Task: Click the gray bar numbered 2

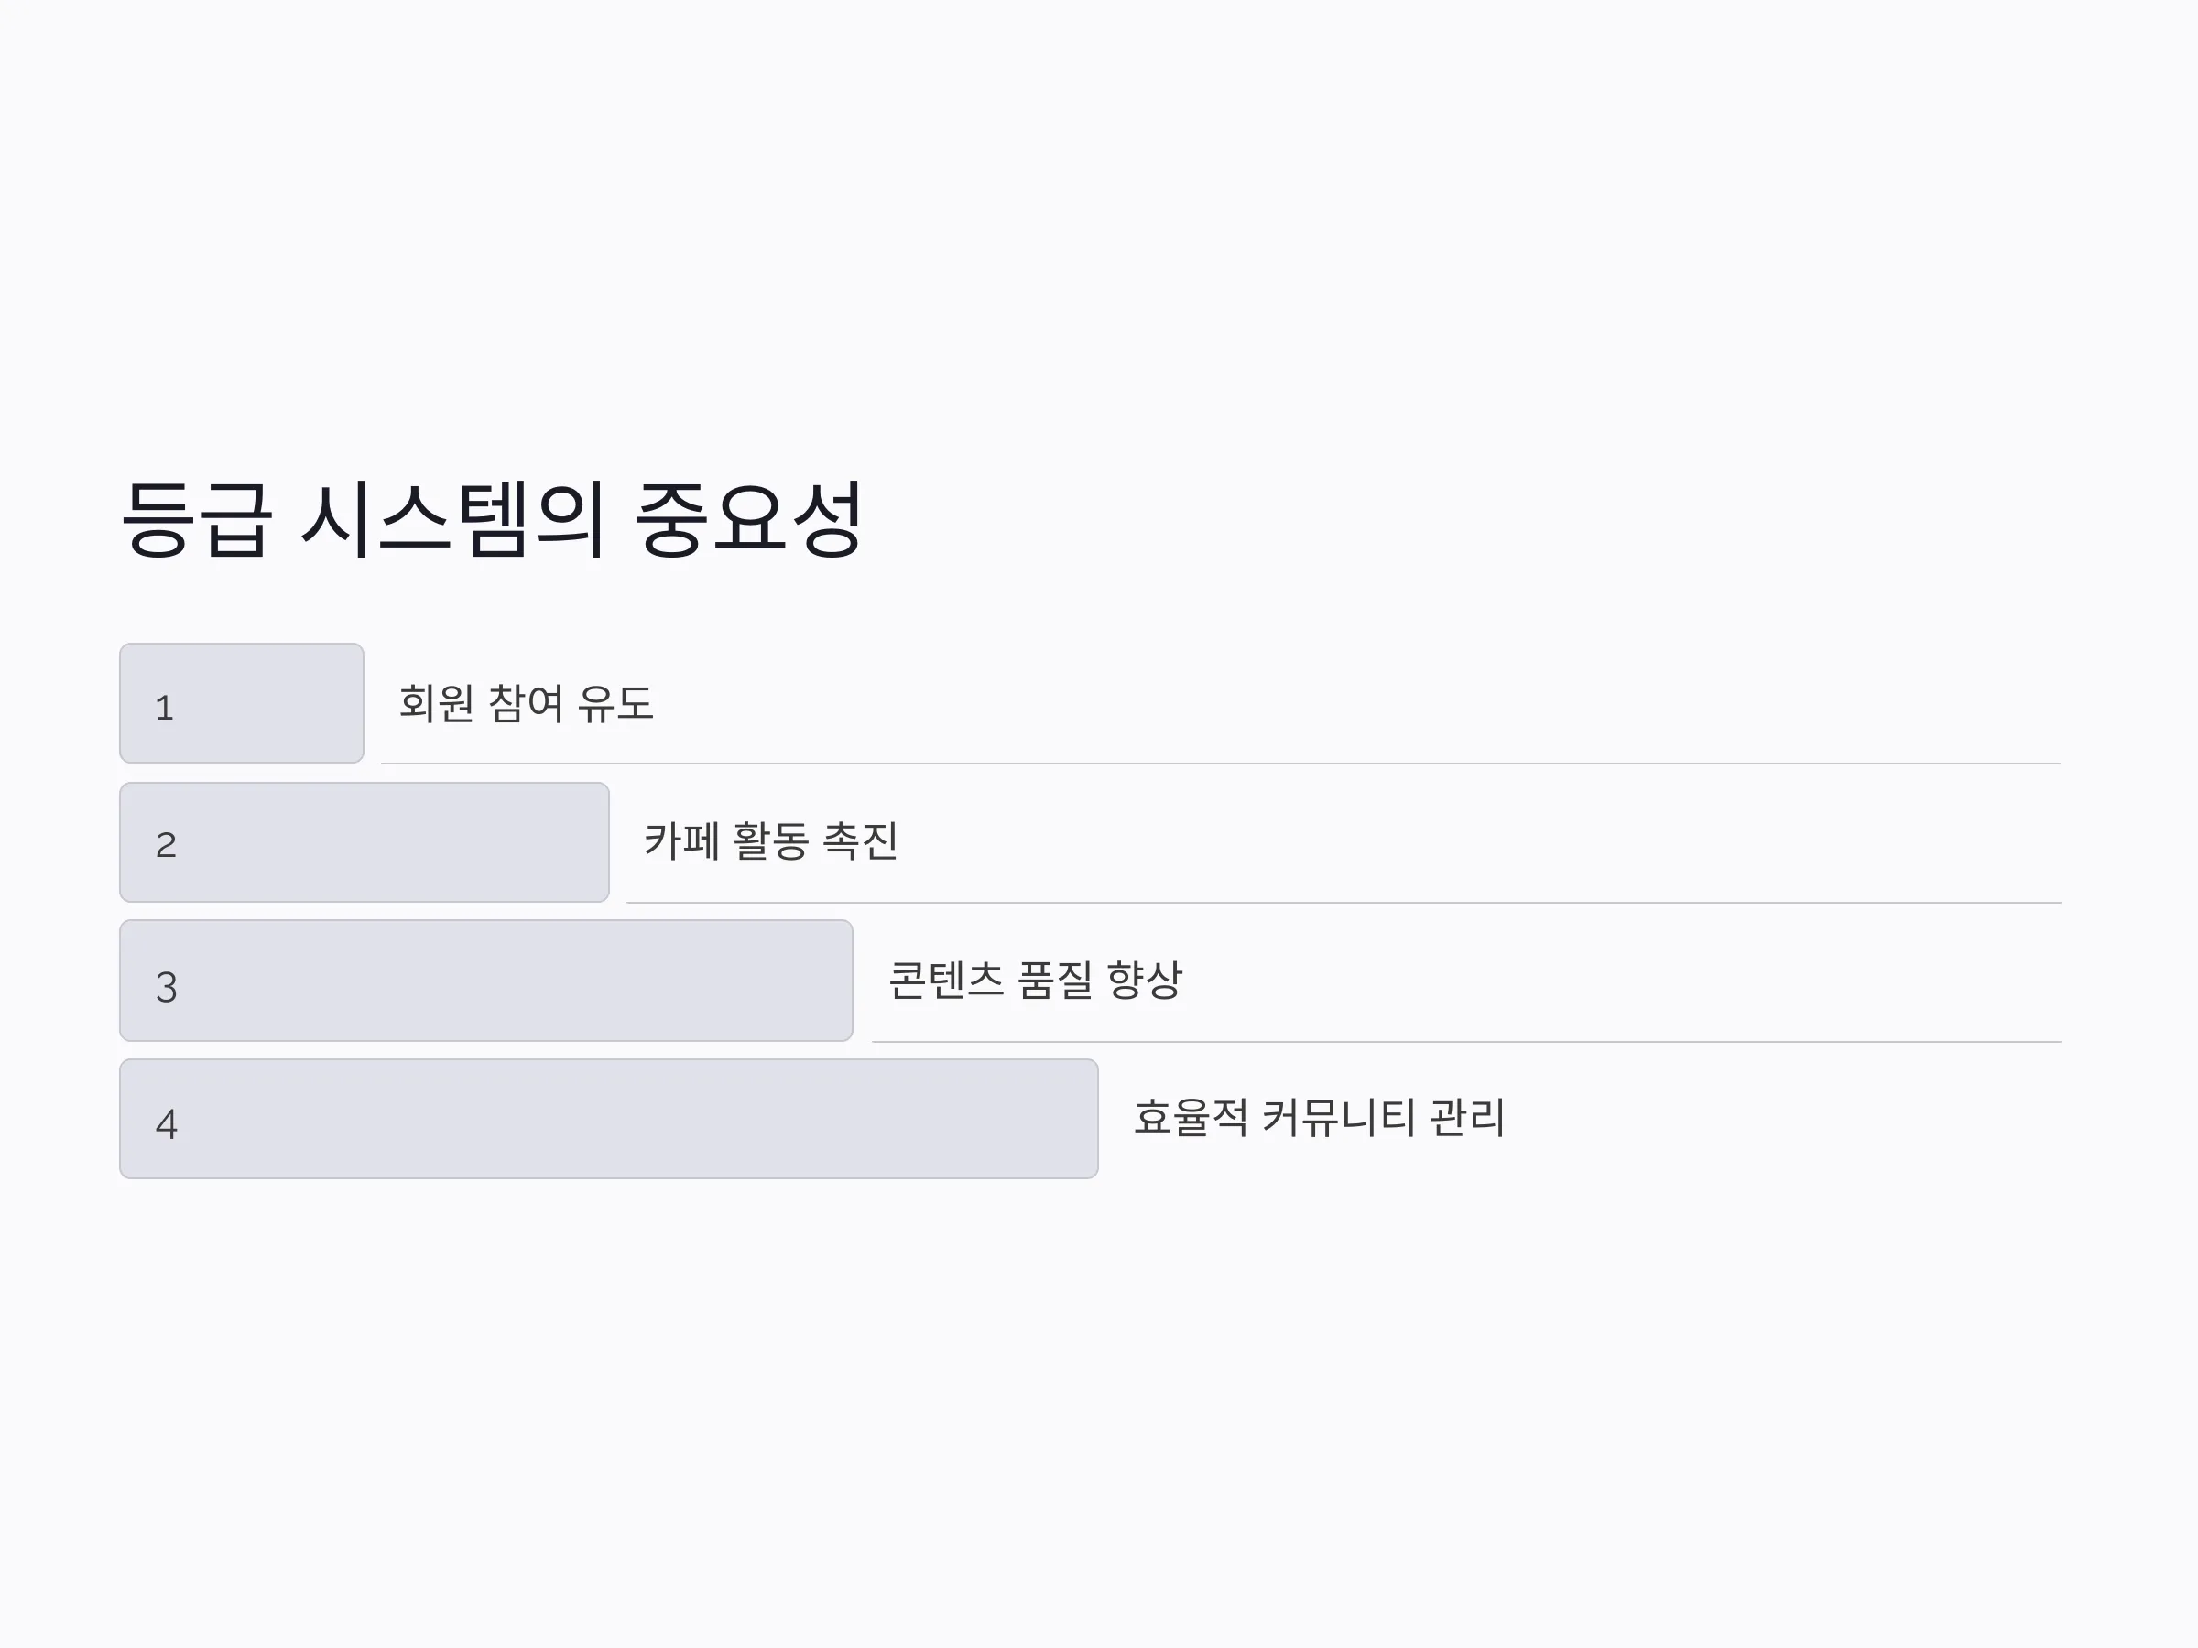Action: point(365,842)
